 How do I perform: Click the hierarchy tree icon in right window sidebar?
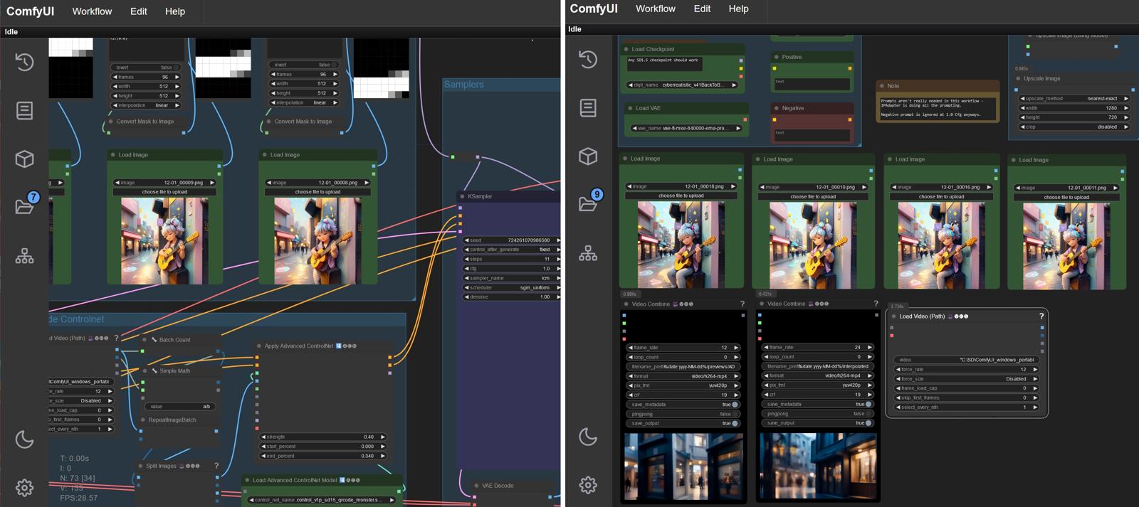click(588, 253)
